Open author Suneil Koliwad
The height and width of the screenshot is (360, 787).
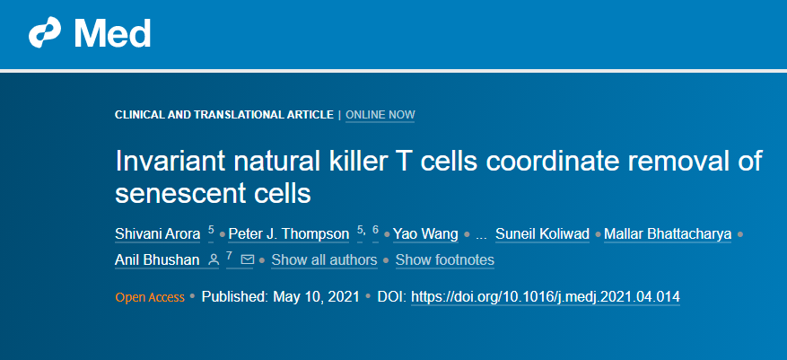pos(543,234)
